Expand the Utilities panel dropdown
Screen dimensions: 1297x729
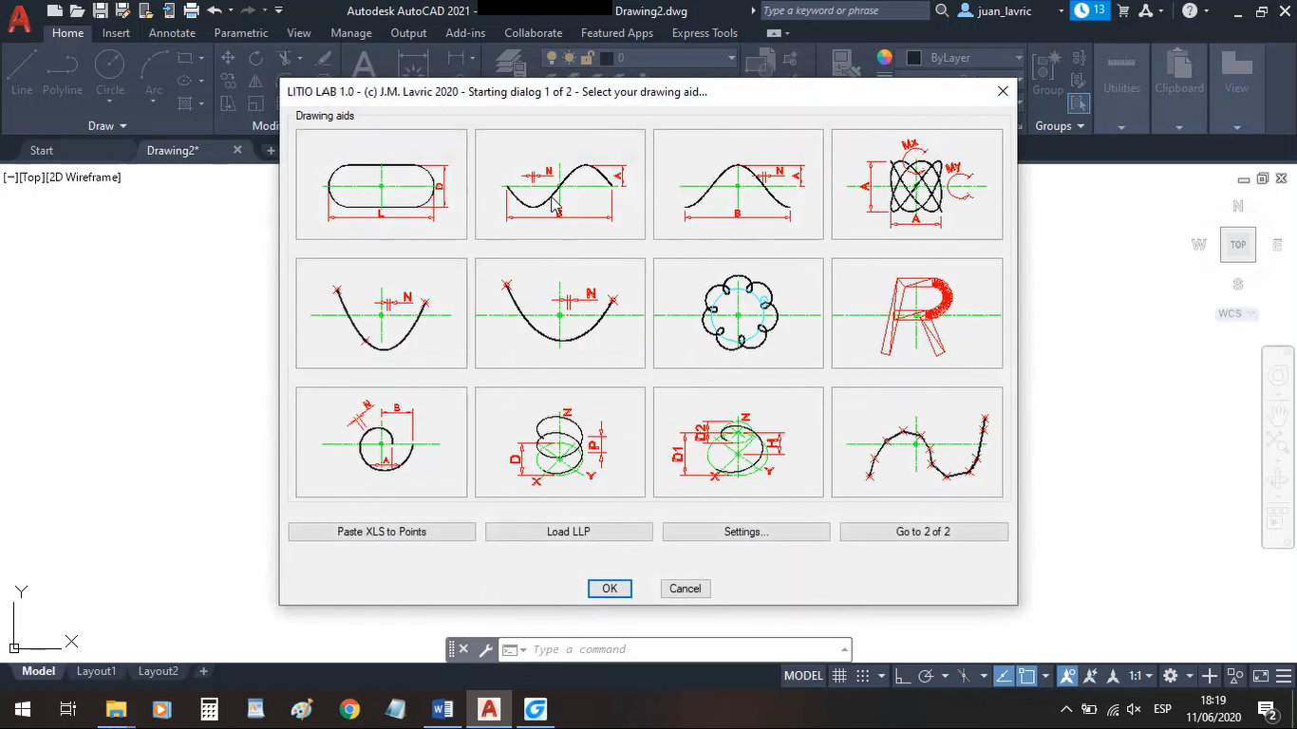pos(1121,125)
